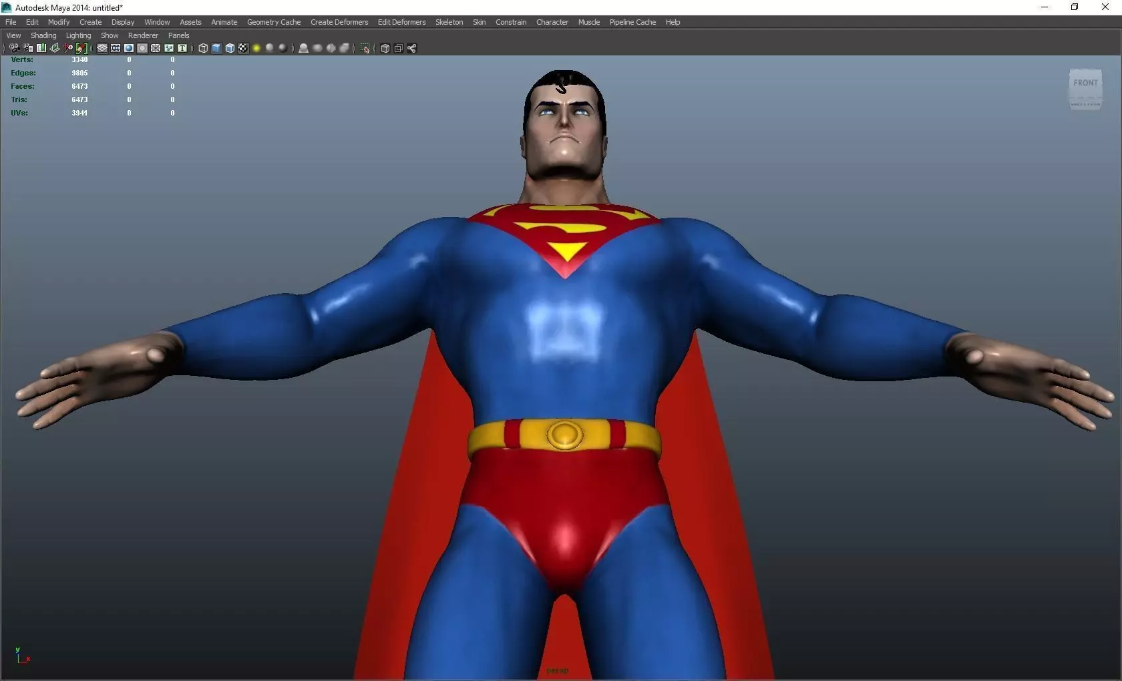Click the Faces label in HUD

click(22, 86)
